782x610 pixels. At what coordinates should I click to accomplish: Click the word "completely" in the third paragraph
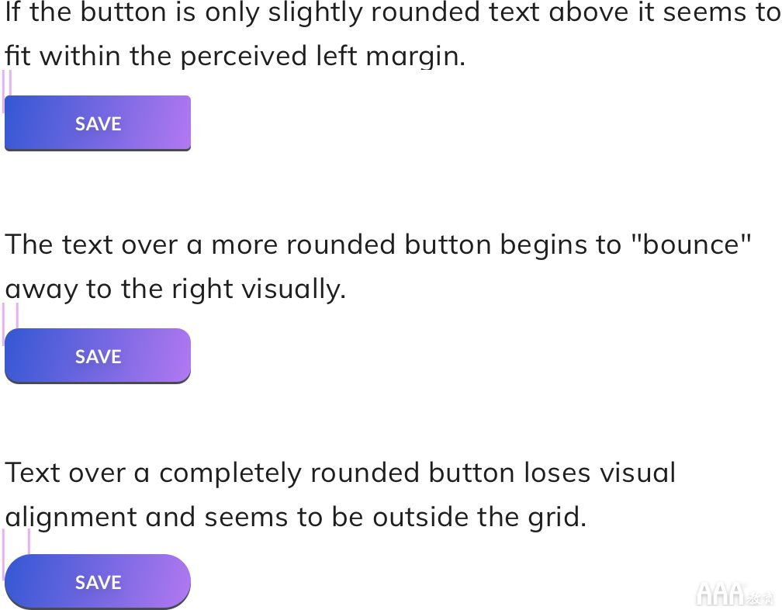pyautogui.click(x=230, y=473)
